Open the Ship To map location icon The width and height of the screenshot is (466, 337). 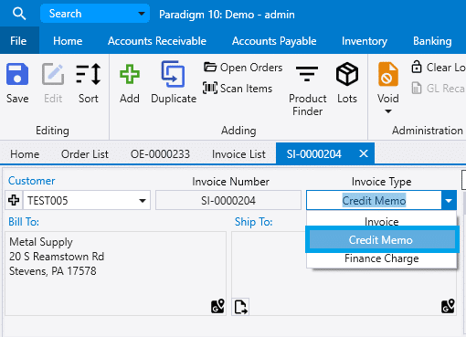click(x=448, y=306)
